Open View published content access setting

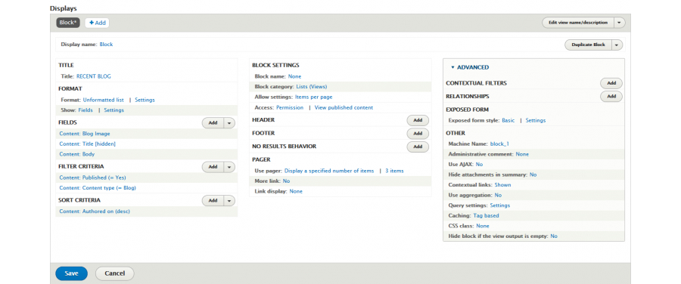(344, 107)
